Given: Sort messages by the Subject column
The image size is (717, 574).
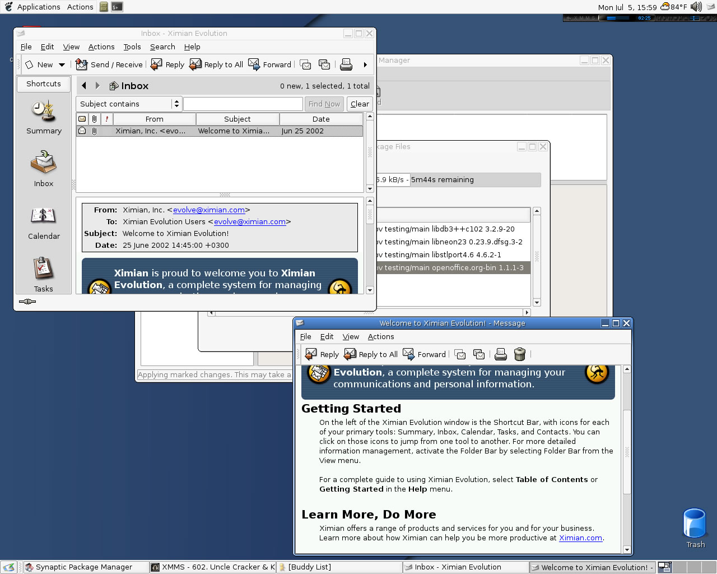Looking at the screenshot, I should click(x=238, y=119).
